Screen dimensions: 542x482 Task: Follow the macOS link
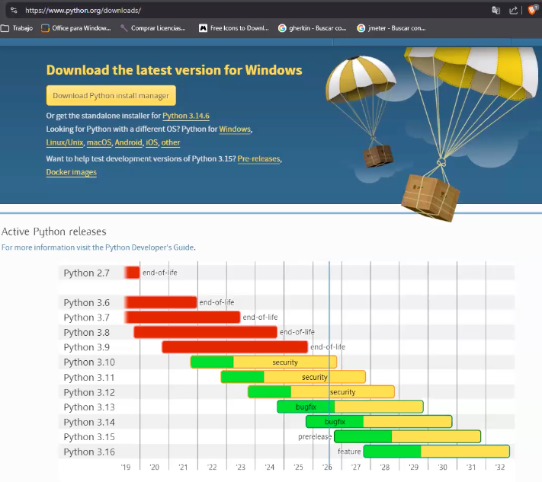click(x=99, y=142)
